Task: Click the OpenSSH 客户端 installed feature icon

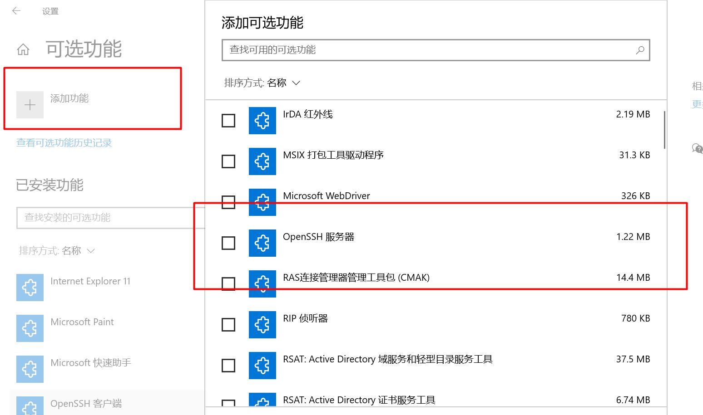Action: point(30,405)
